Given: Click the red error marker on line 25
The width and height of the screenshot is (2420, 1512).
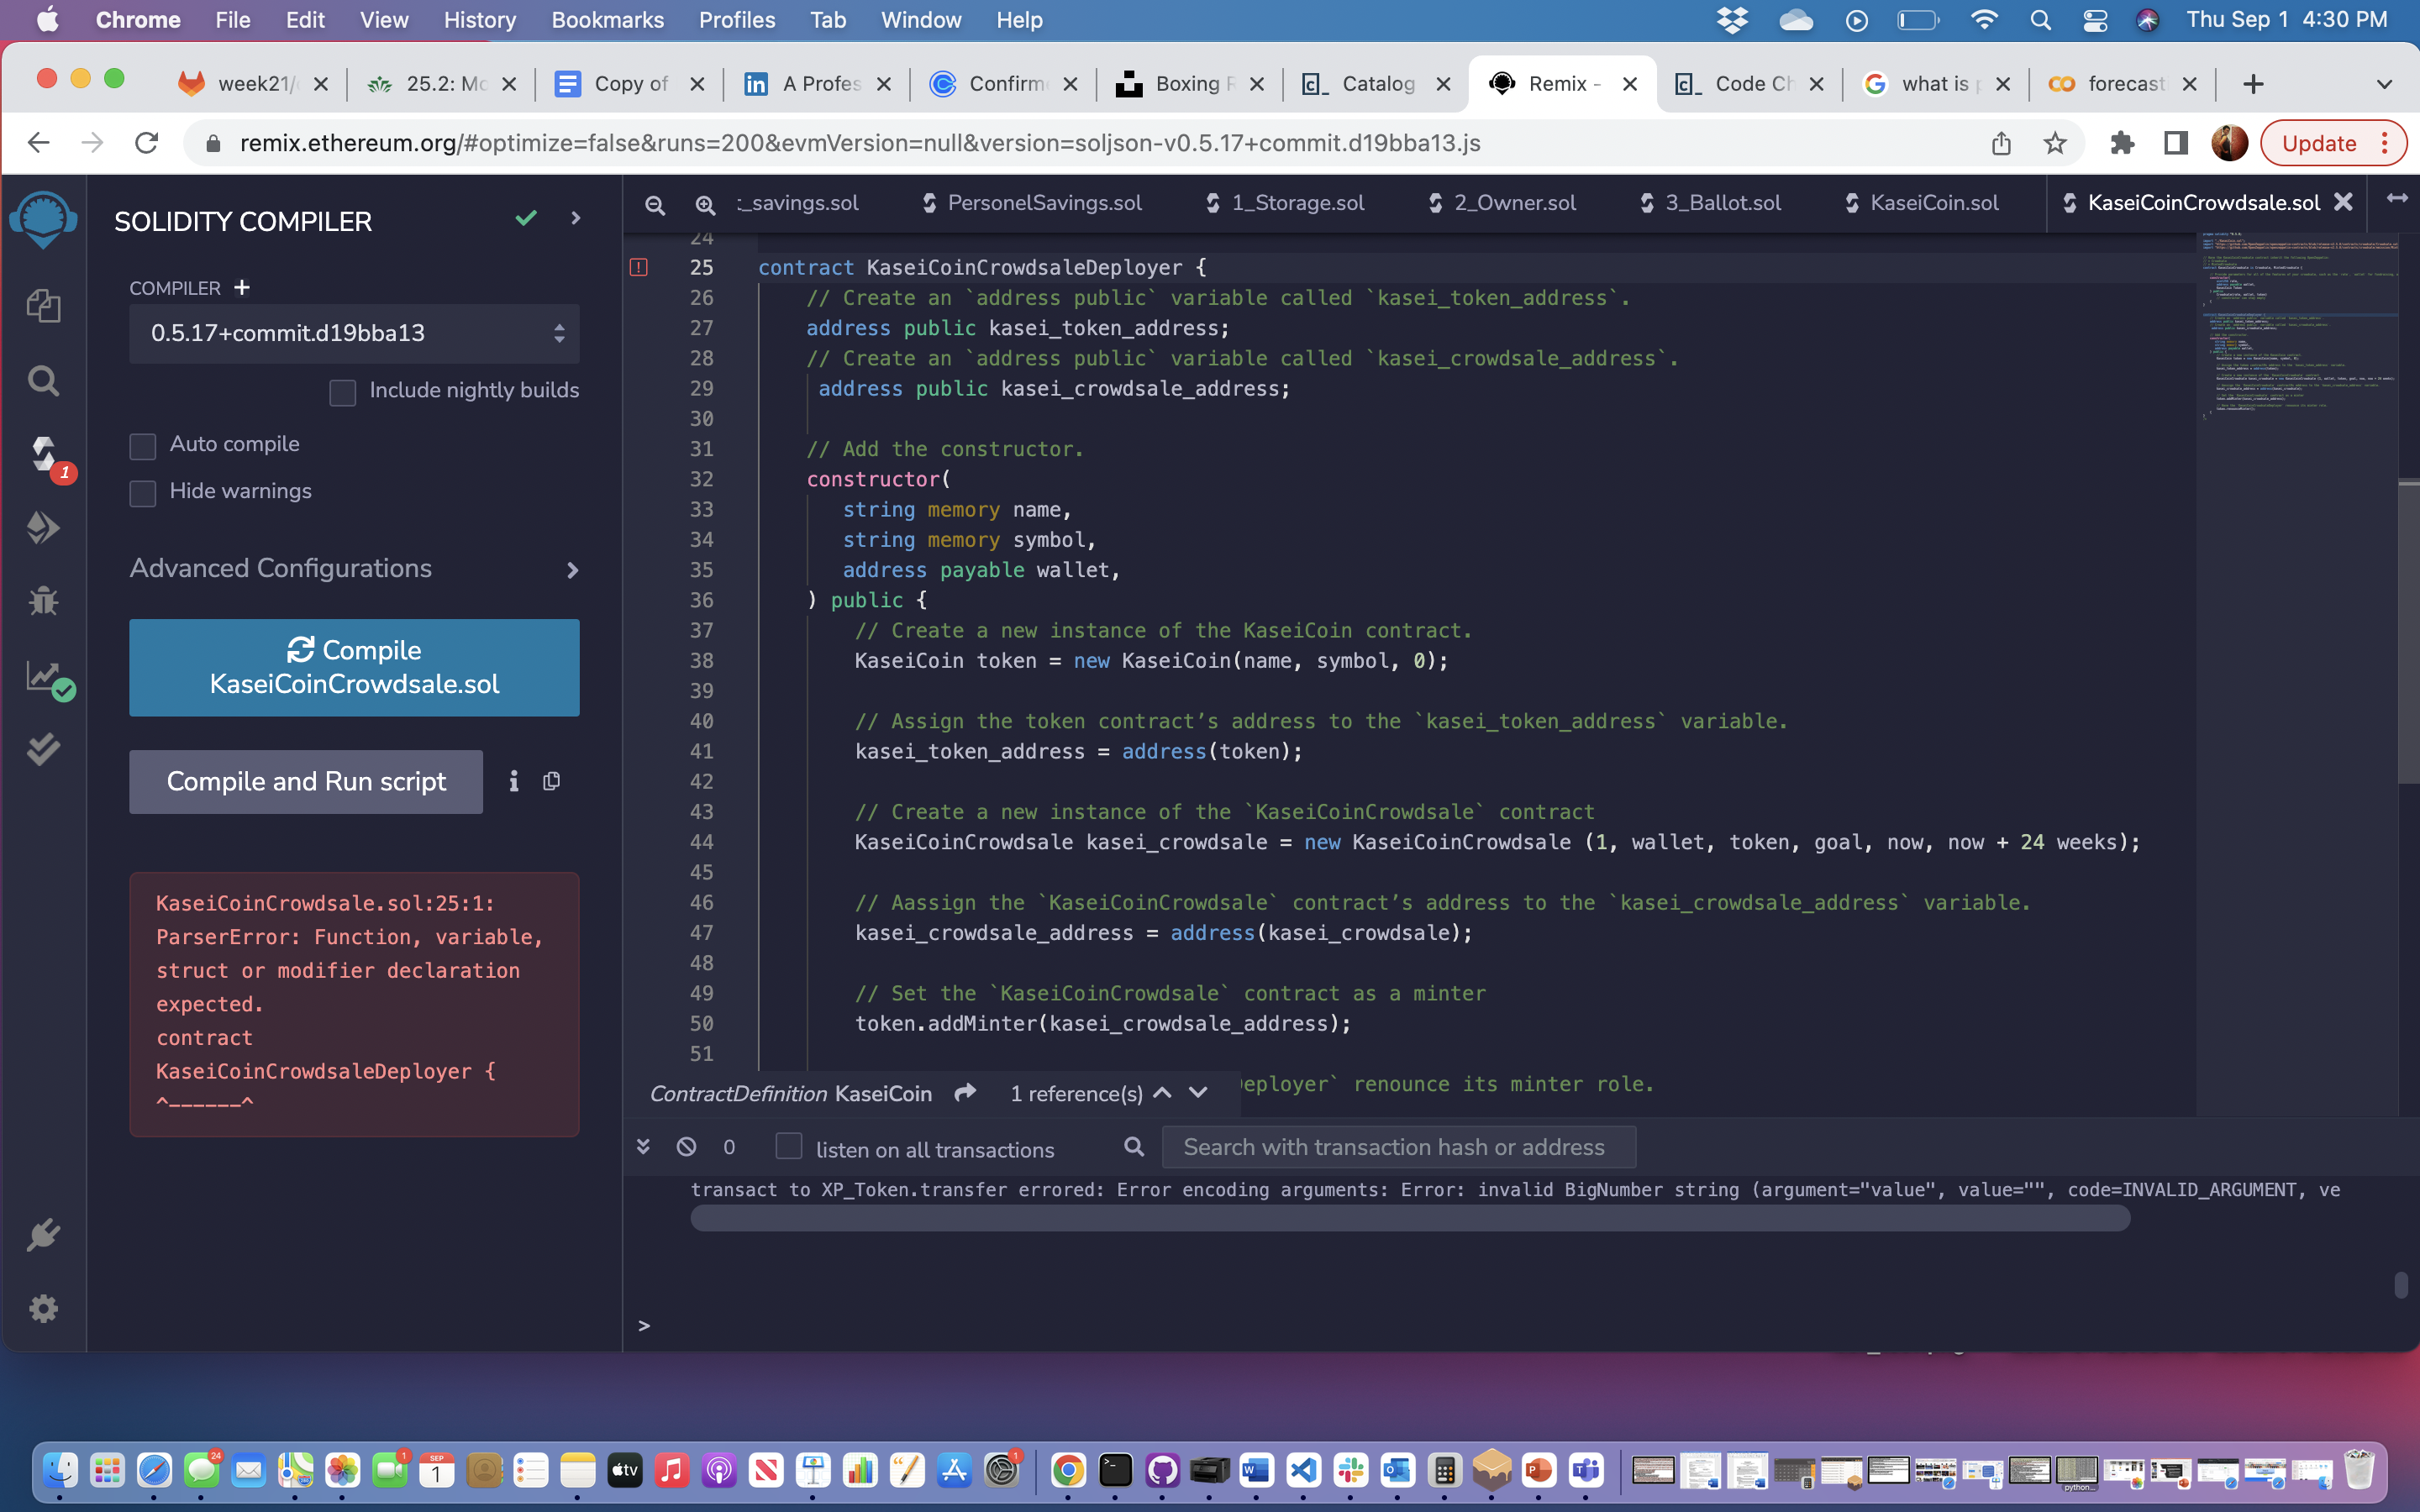Looking at the screenshot, I should click(x=639, y=267).
